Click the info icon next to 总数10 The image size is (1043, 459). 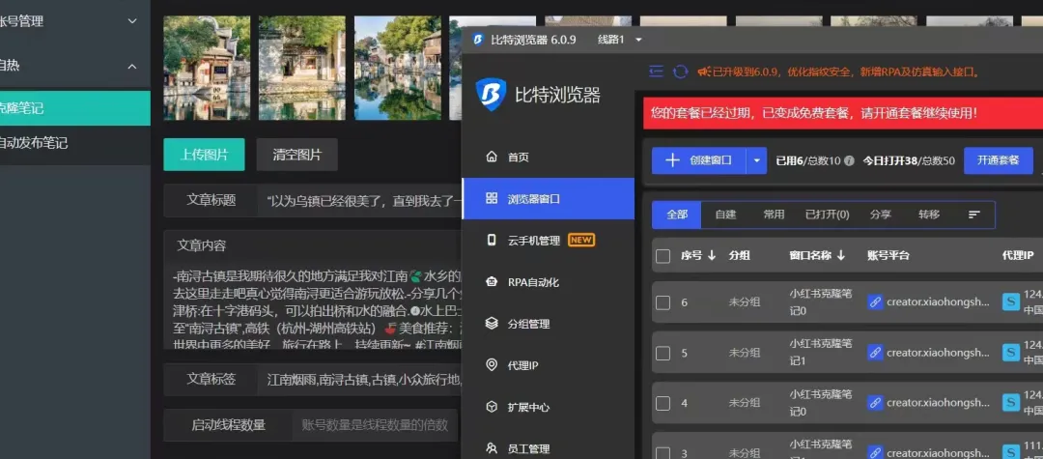click(x=849, y=161)
